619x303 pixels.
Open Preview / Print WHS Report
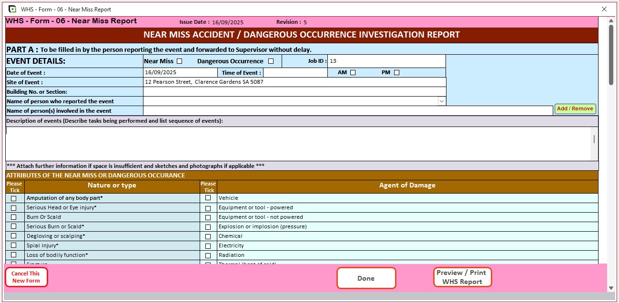point(462,277)
